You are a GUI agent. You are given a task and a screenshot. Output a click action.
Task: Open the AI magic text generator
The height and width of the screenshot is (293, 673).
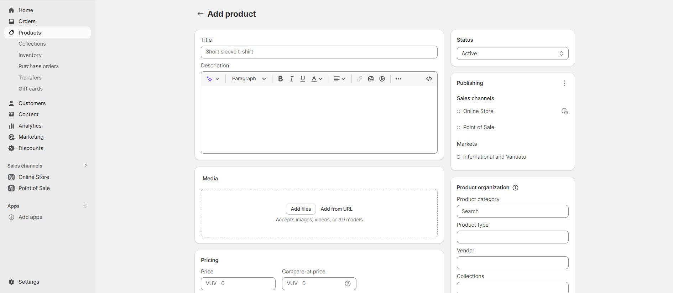[x=213, y=79]
